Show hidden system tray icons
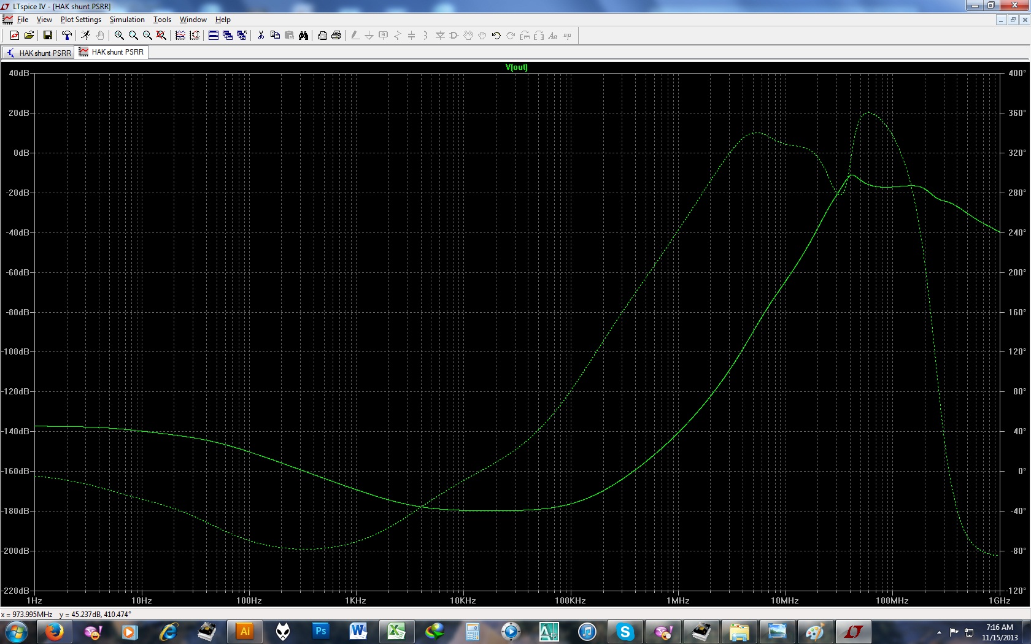The image size is (1031, 644). coord(939,632)
